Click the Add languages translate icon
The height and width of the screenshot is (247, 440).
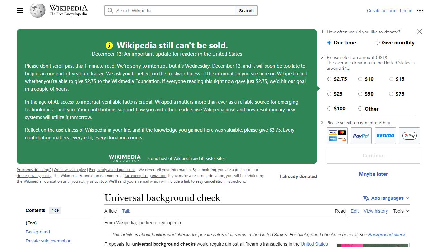pyautogui.click(x=366, y=198)
